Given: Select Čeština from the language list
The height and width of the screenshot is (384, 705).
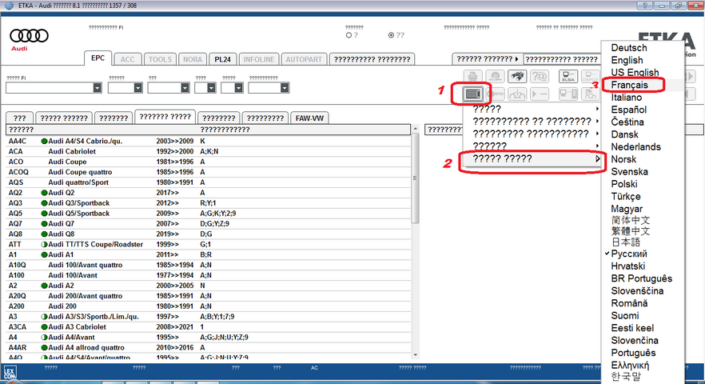Looking at the screenshot, I should (x=627, y=122).
